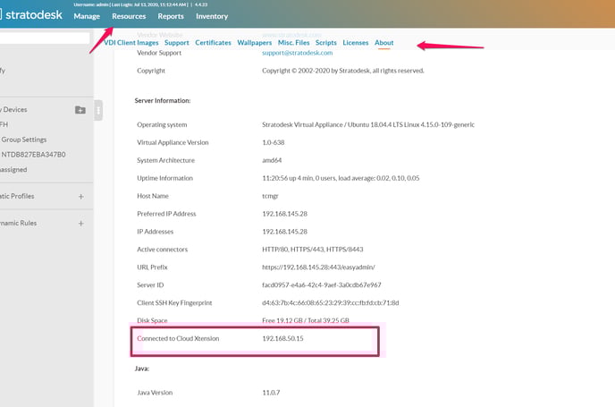Click the stratodesk logo
This screenshot has width=615, height=407.
click(x=31, y=15)
